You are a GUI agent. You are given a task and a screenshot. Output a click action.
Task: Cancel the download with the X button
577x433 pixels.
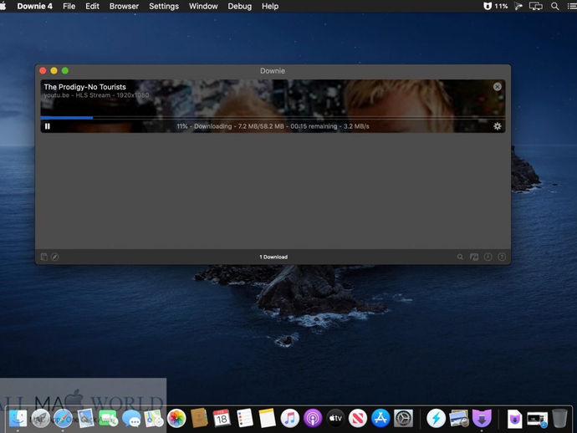(x=498, y=86)
